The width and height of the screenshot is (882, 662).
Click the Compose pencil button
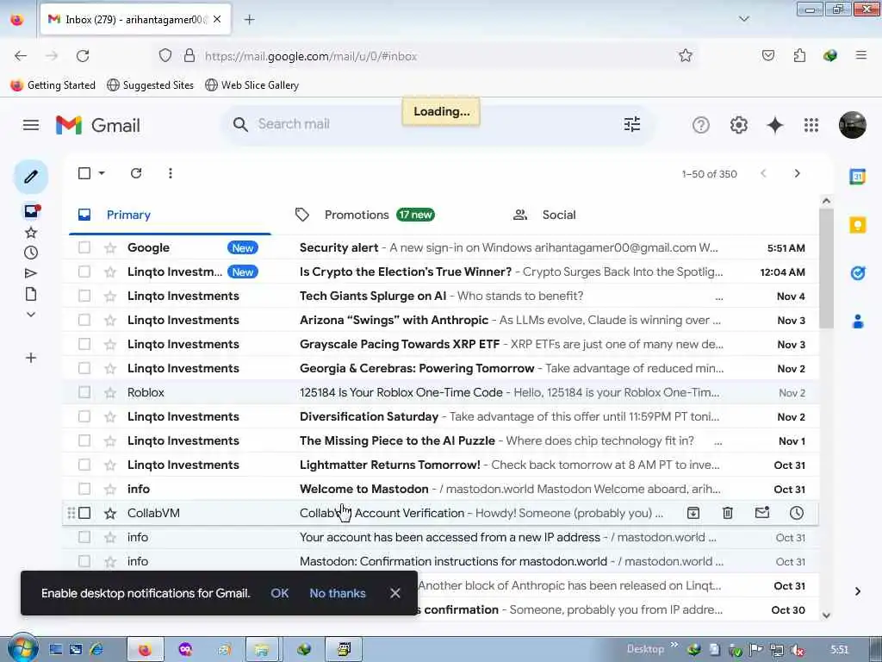(x=31, y=177)
